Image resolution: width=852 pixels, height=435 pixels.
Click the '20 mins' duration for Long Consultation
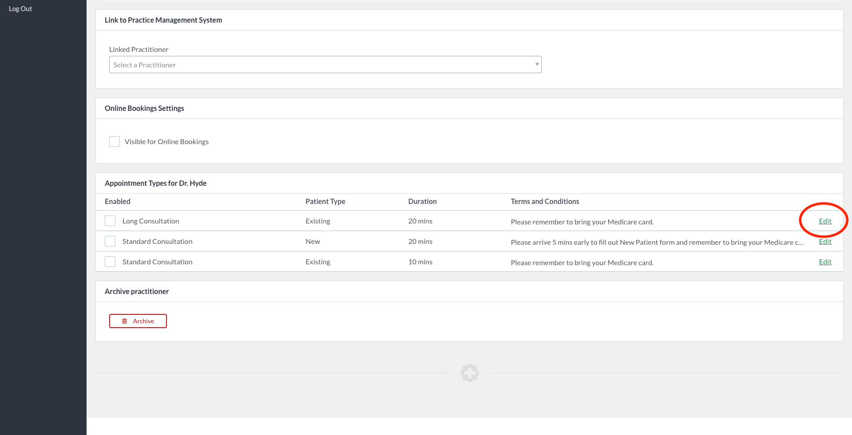pos(420,221)
